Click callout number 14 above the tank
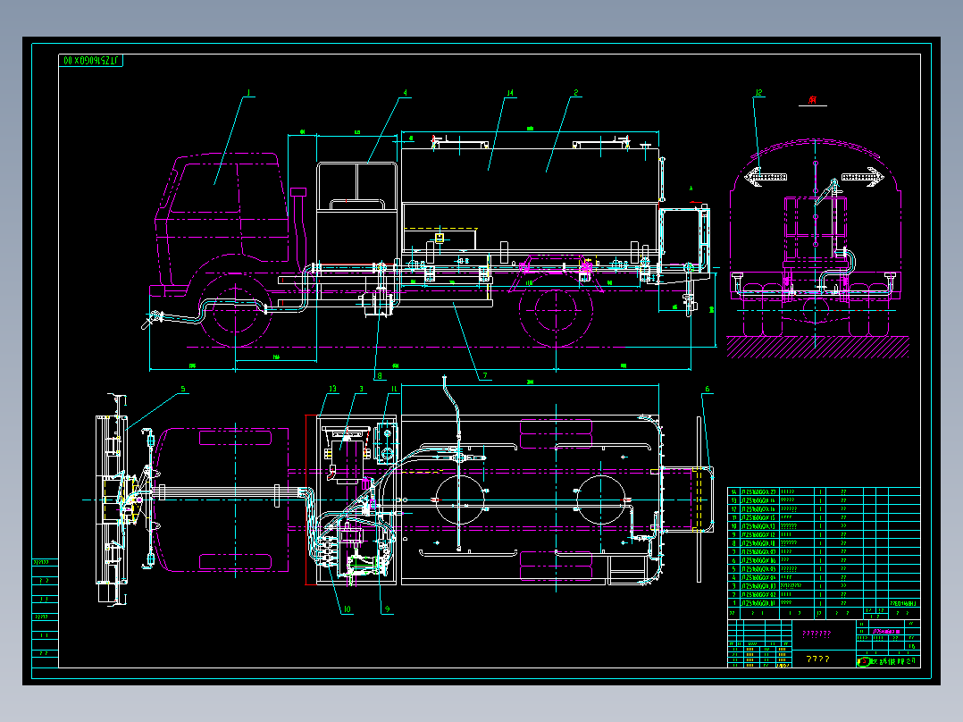Viewport: 963px width, 722px height. [x=510, y=93]
